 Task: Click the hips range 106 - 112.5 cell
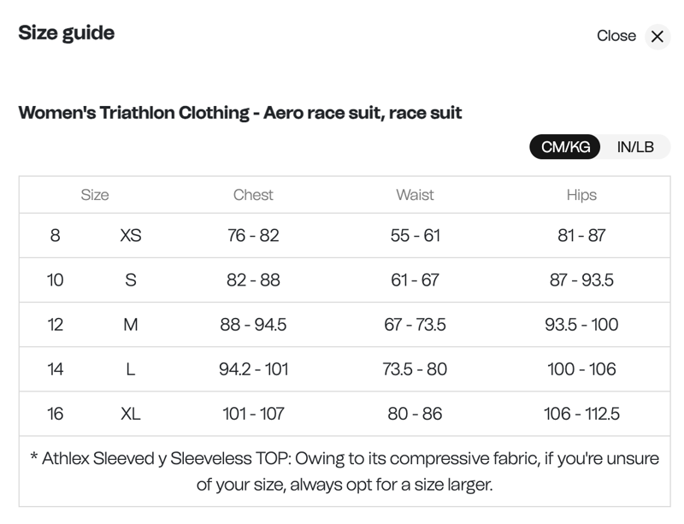[x=581, y=413]
